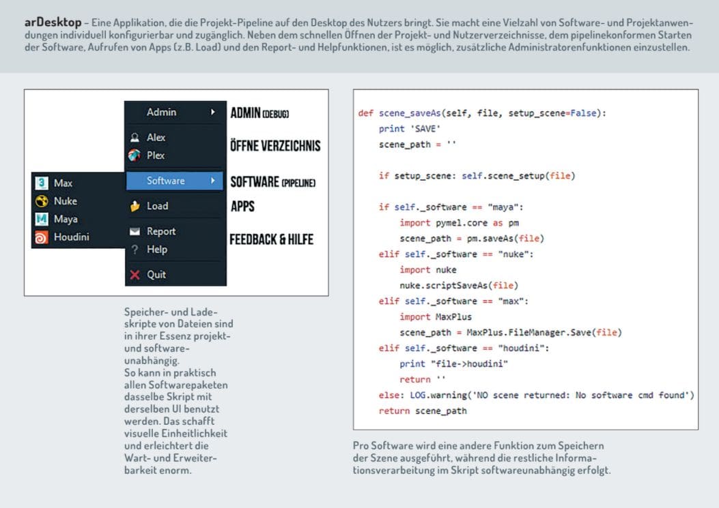
Task: Choose Help in the menu
Action: click(175, 250)
